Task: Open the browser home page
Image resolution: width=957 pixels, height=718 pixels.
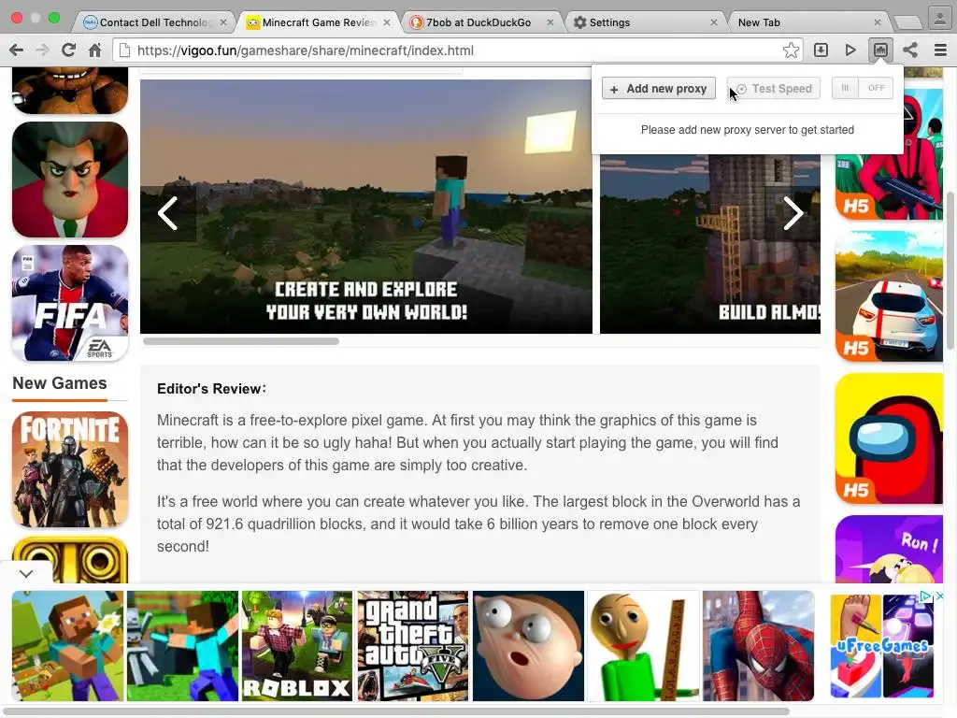Action: tap(94, 50)
